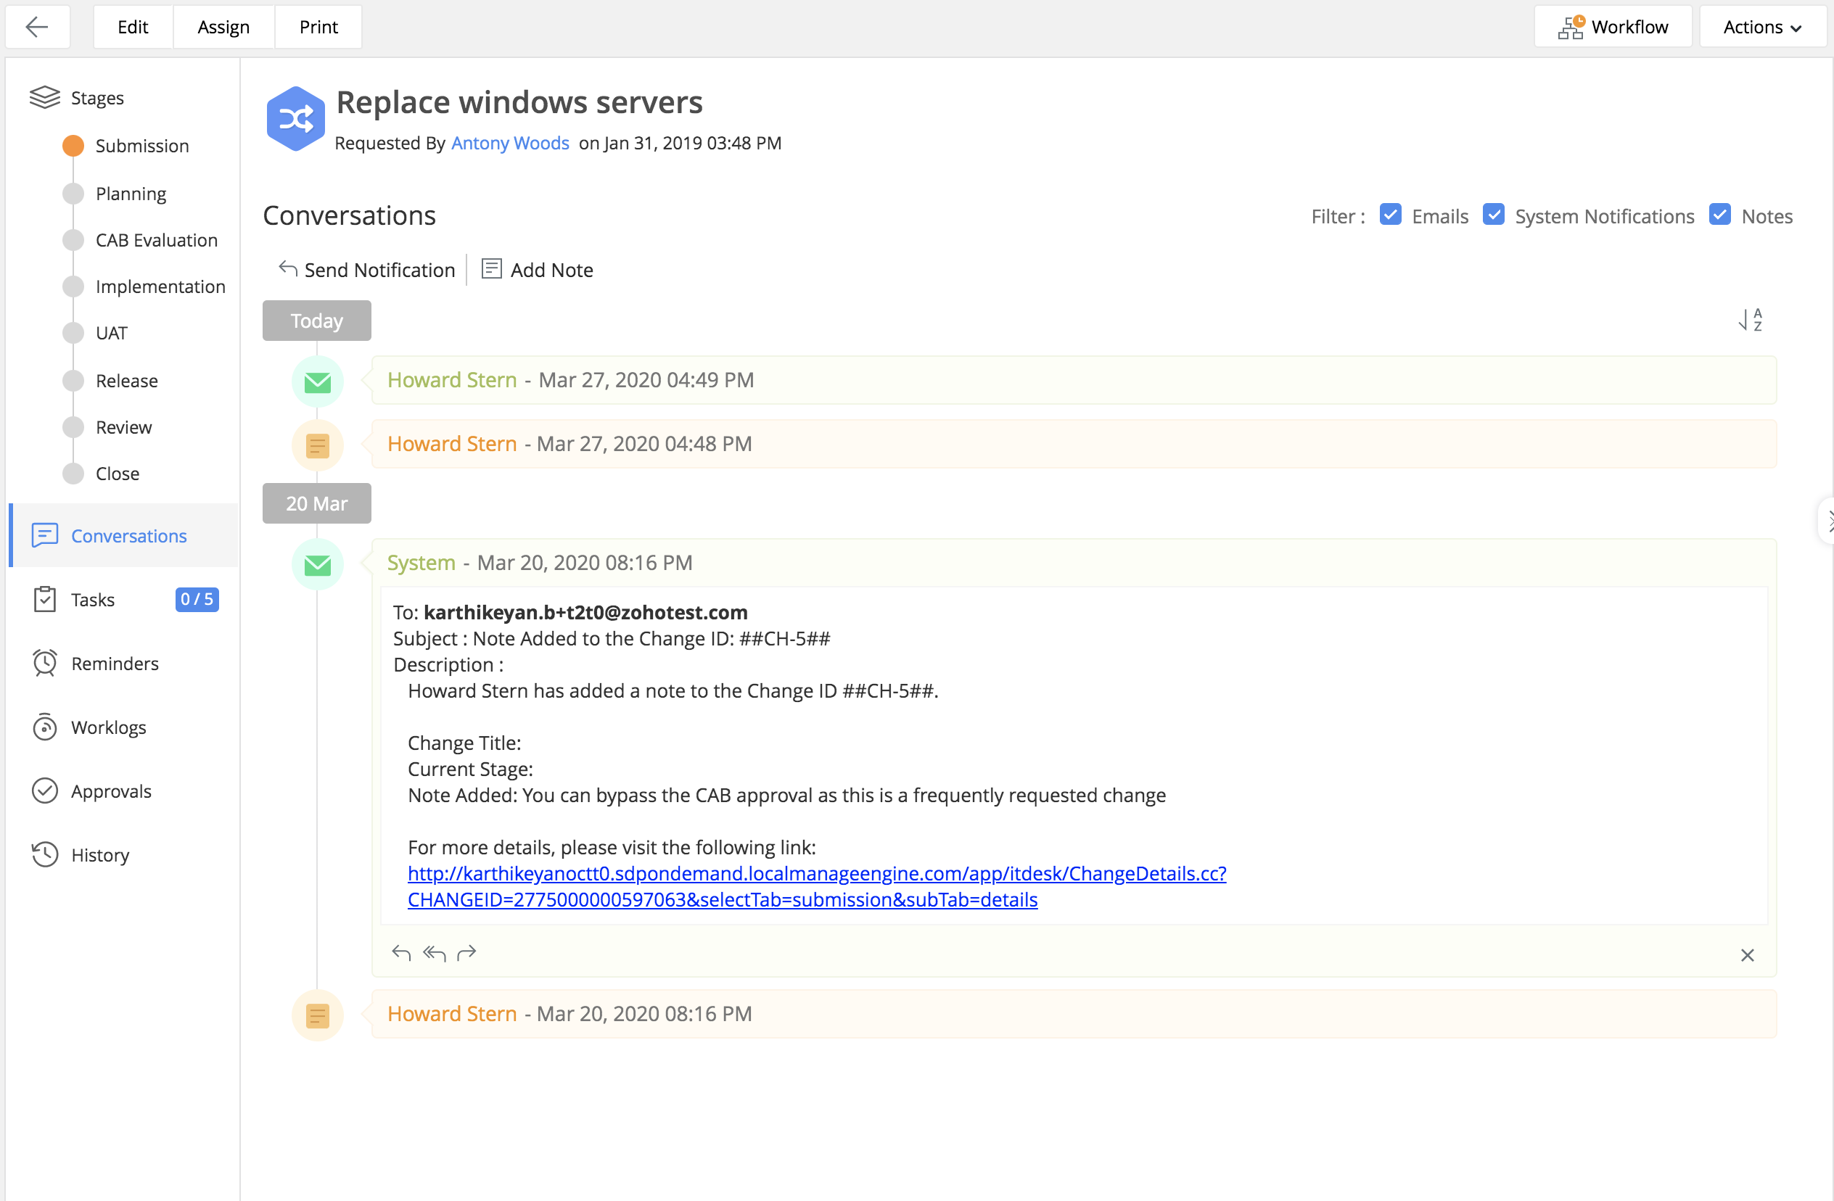Image resolution: width=1834 pixels, height=1201 pixels.
Task: Click the Send Notification button
Action: (x=367, y=270)
